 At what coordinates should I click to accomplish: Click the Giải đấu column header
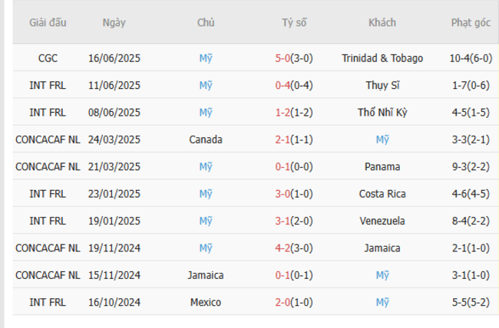(48, 22)
